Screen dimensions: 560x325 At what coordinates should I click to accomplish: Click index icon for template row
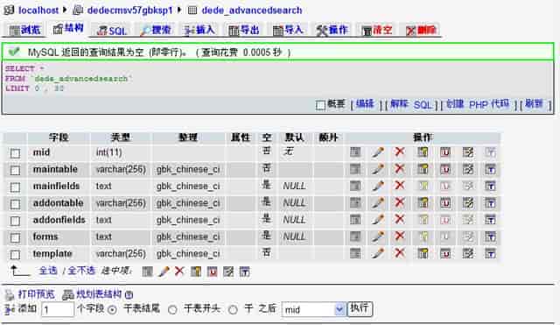(468, 253)
